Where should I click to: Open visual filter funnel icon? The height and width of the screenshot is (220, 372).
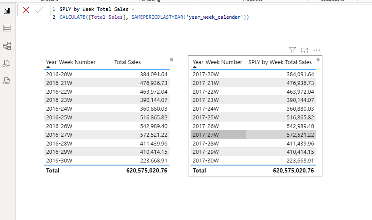click(292, 50)
